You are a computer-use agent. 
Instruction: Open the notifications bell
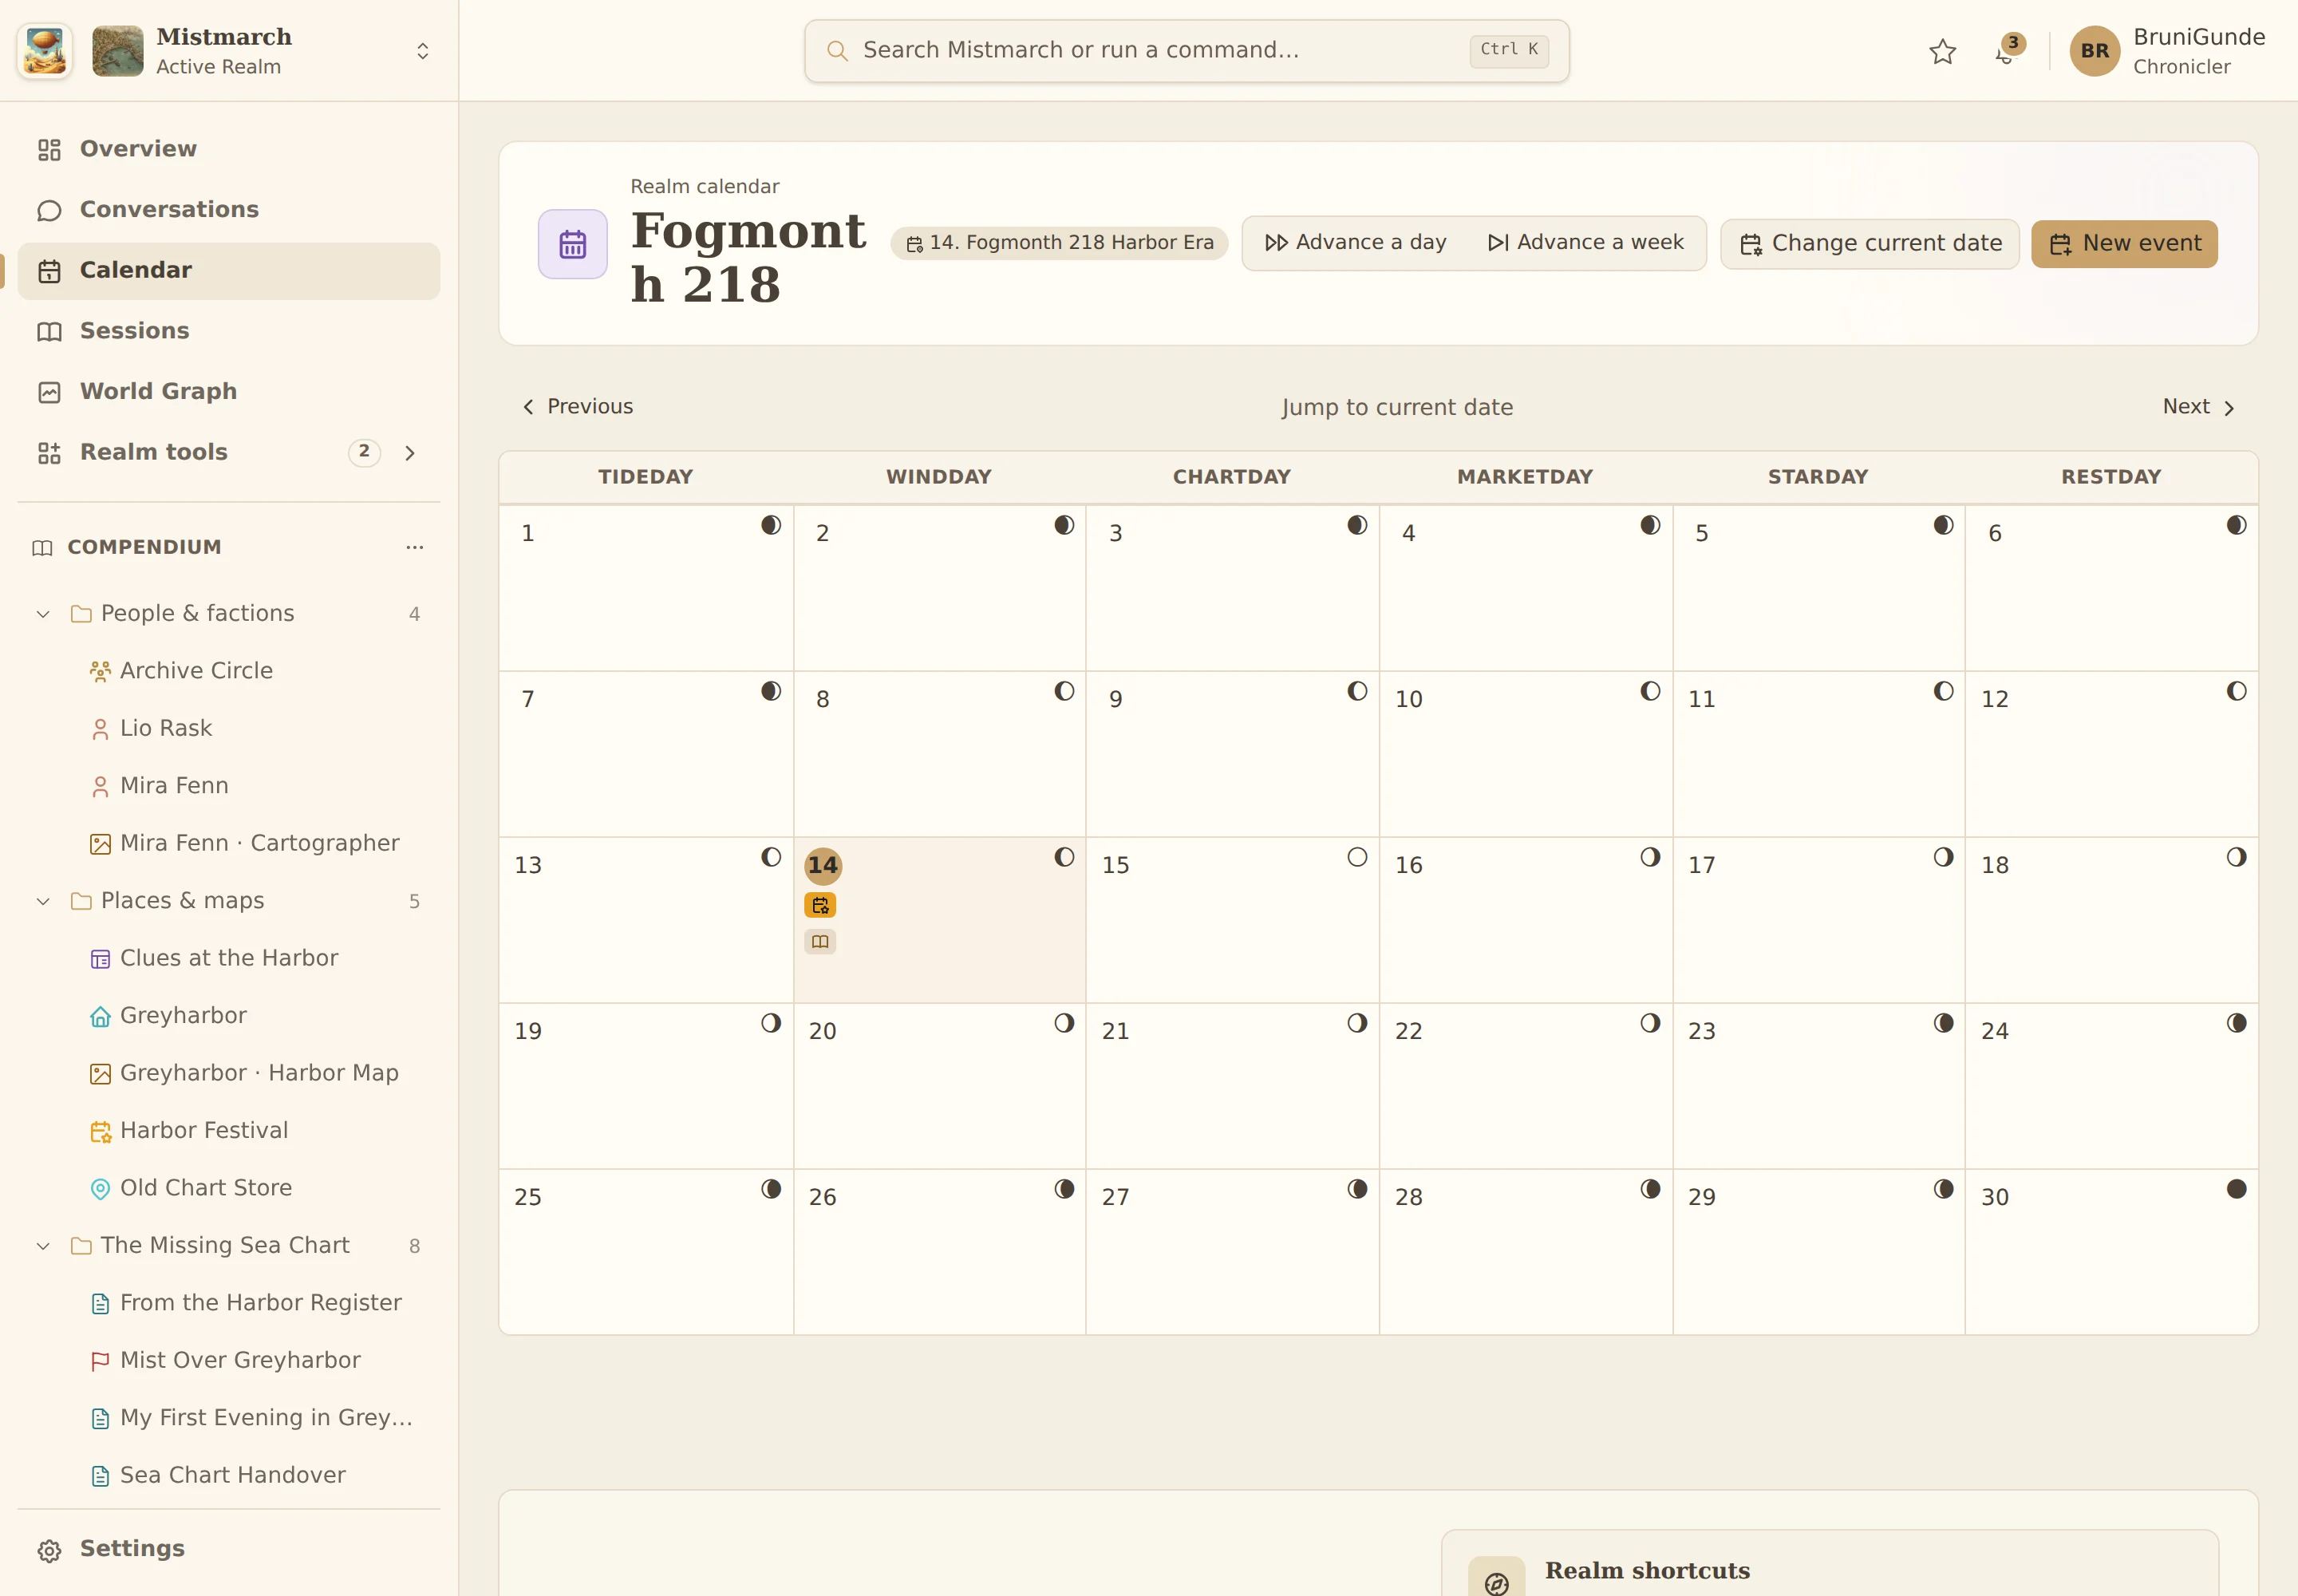[x=2005, y=52]
